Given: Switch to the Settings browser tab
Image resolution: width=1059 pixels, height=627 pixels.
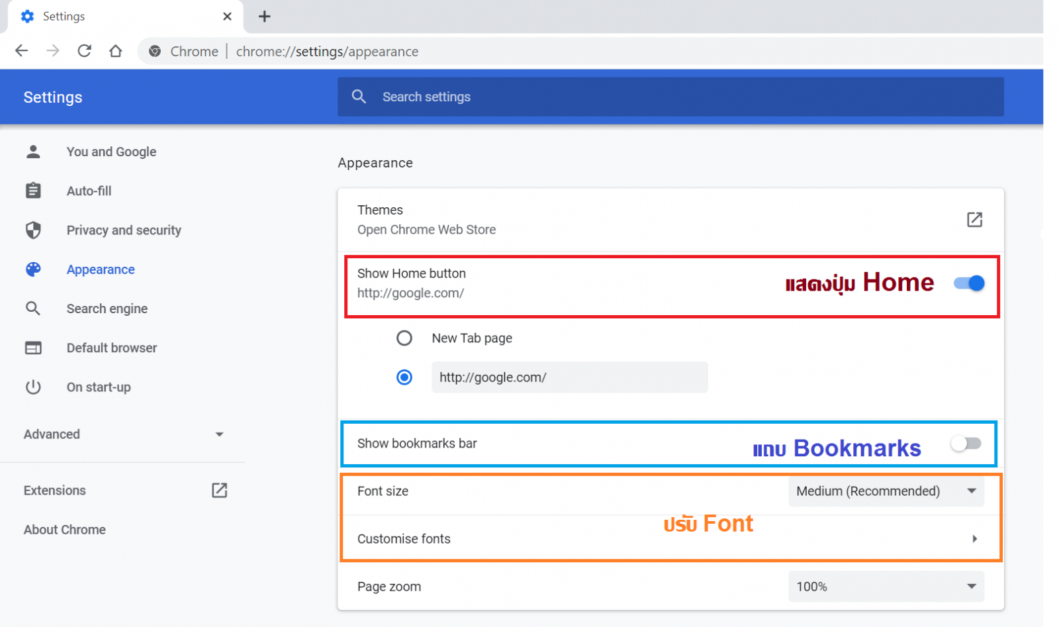Looking at the screenshot, I should pyautogui.click(x=126, y=17).
